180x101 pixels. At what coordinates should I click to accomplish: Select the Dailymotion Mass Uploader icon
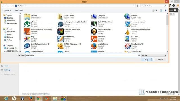pyautogui.click(x=127, y=31)
